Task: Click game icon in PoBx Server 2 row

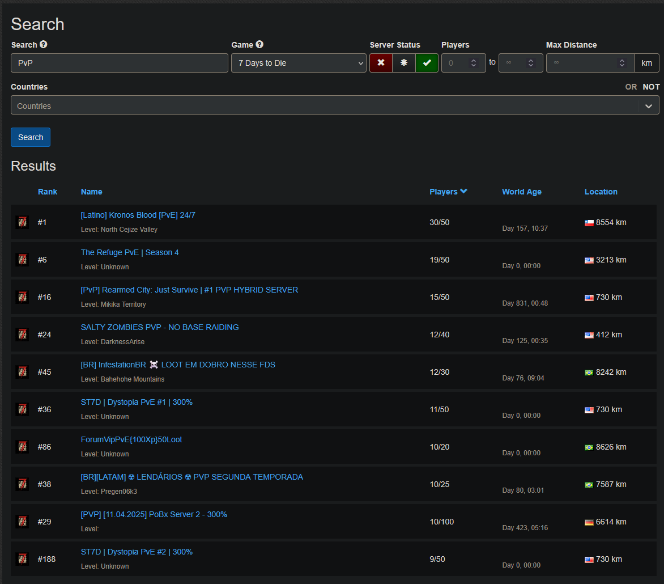Action: pos(23,521)
